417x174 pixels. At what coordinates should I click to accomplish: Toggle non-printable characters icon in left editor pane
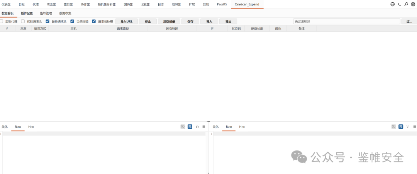183,126
